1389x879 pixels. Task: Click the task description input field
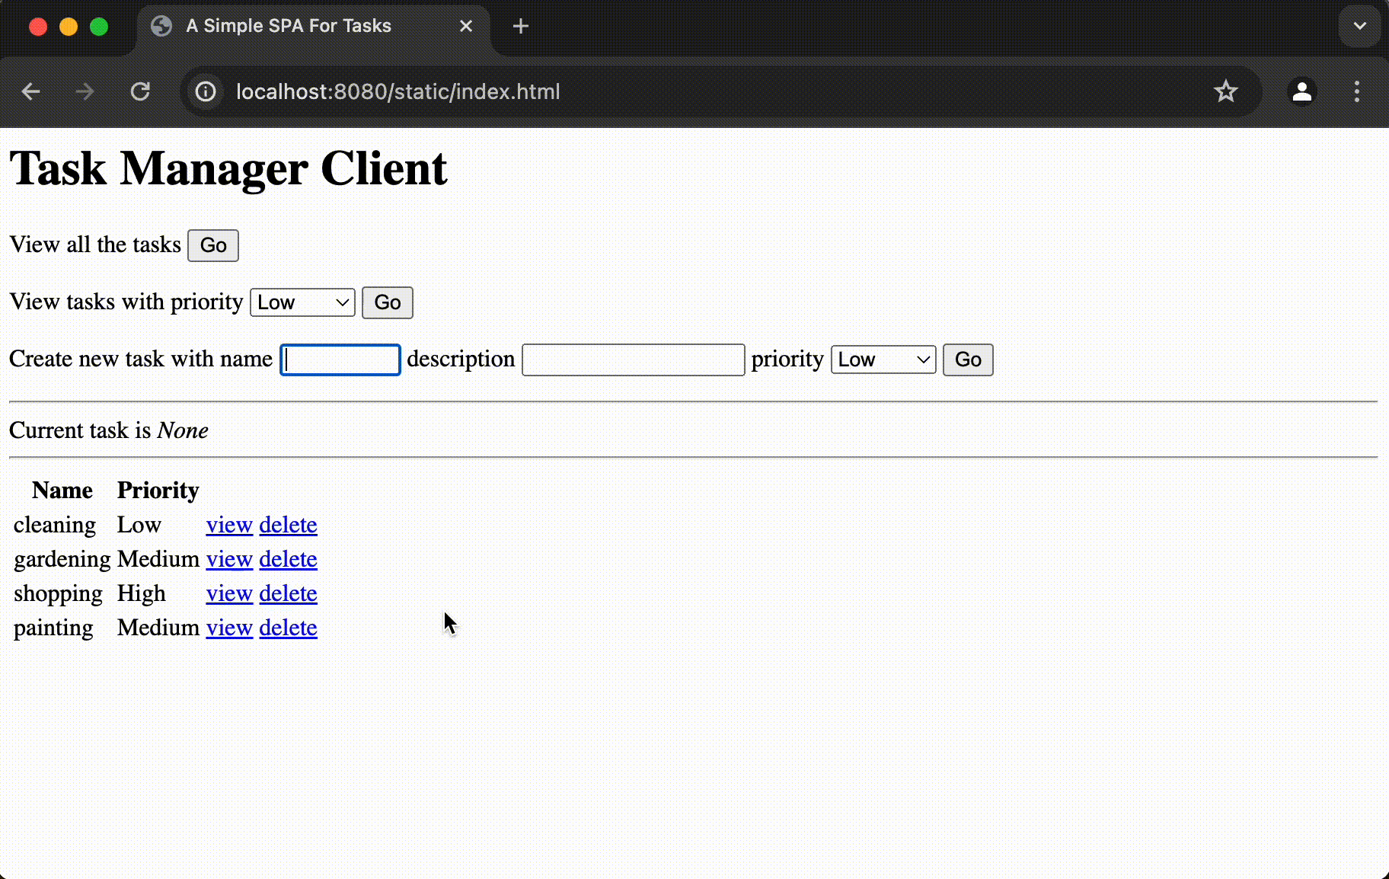coord(632,360)
